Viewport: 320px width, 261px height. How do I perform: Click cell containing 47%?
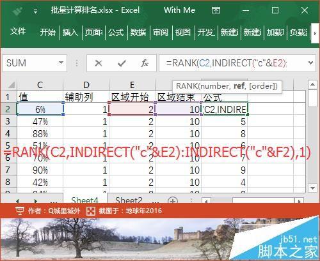(x=40, y=122)
